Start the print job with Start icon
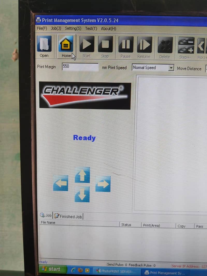The height and width of the screenshot is (276, 207). click(x=87, y=45)
